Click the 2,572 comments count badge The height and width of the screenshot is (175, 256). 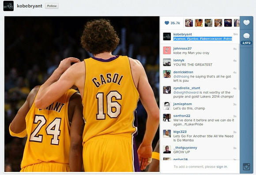(246, 43)
